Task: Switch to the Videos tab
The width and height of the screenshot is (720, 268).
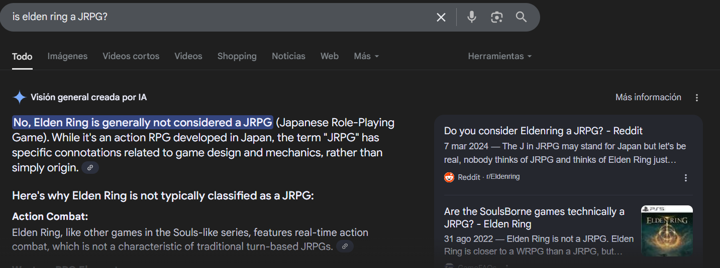Action: click(x=188, y=56)
